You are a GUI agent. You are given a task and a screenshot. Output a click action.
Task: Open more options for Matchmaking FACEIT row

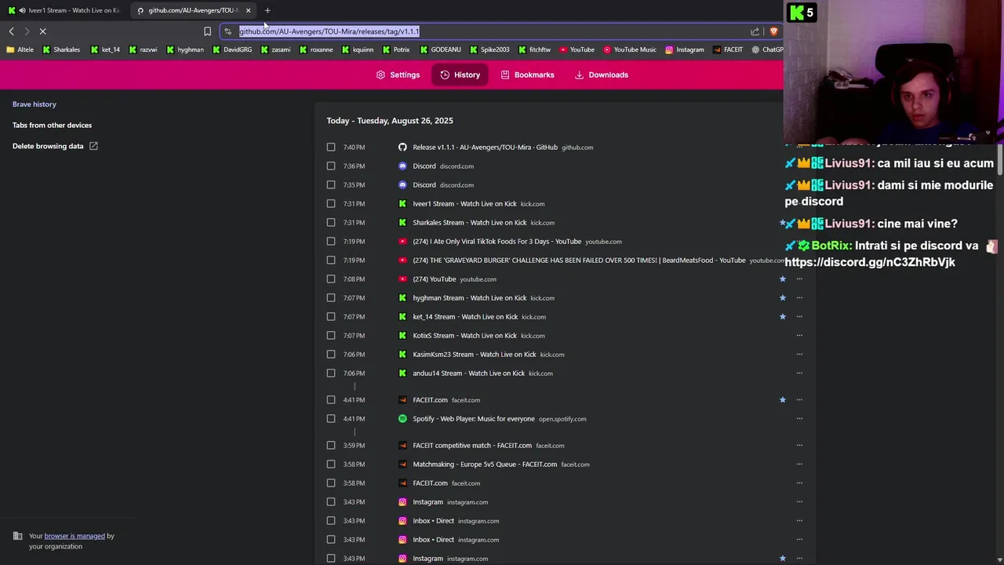[799, 465]
